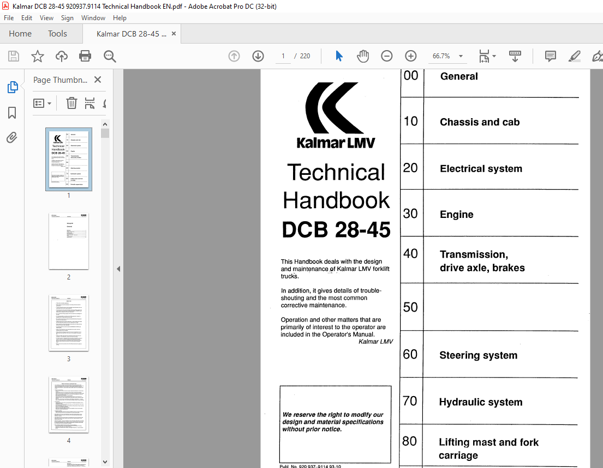Click the 'Chassis and cab' section text
Viewport: 603px width, 468px height.
pyautogui.click(x=480, y=122)
